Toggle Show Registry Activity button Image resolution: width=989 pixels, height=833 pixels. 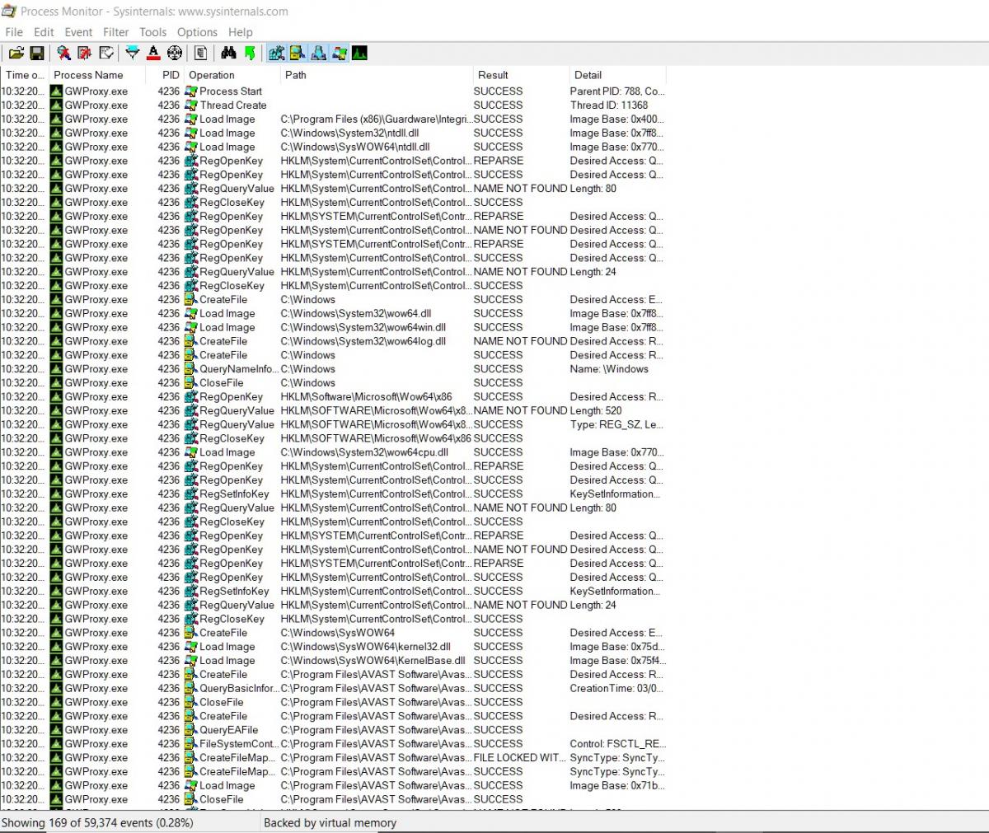tap(276, 54)
